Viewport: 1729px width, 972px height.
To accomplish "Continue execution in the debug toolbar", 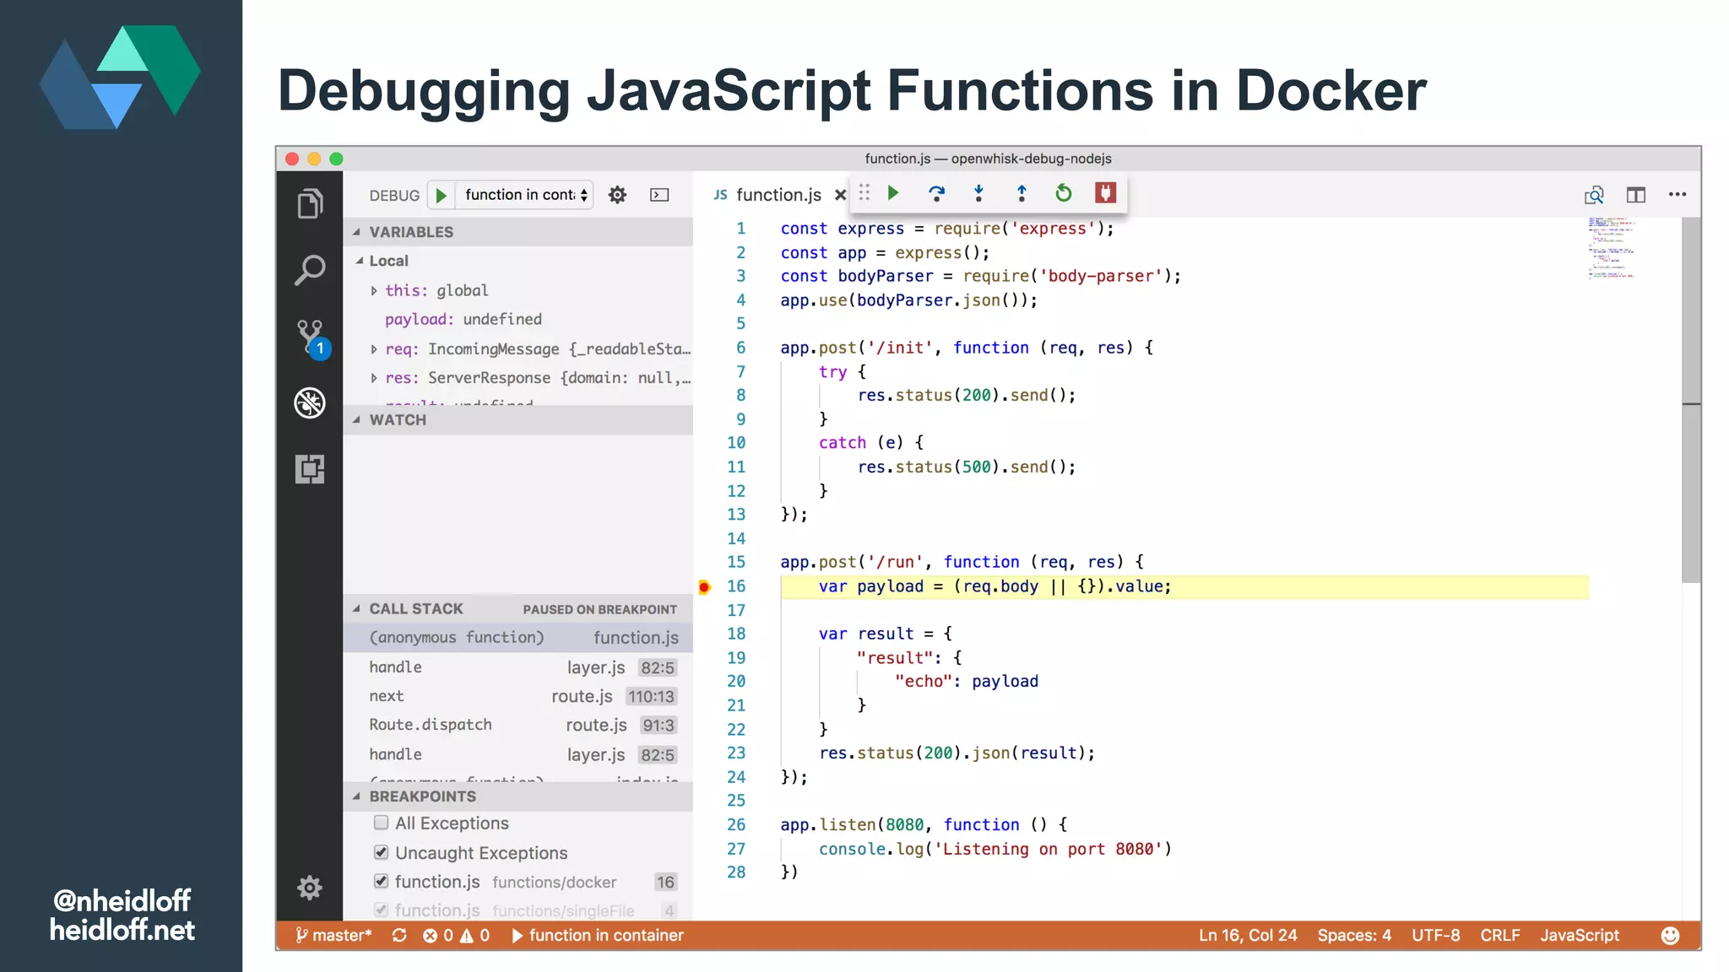I will 893,193.
